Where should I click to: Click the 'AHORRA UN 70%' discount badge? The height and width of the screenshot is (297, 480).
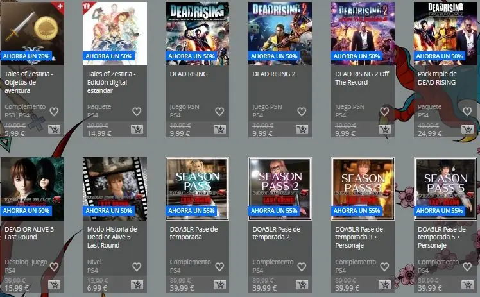tap(26, 56)
